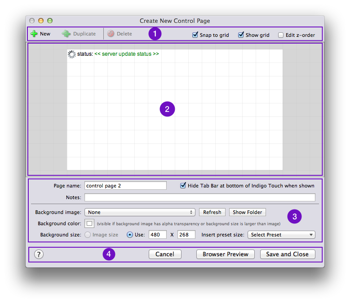Click the Browser Preview button
This screenshot has height=303, width=350.
[x=226, y=254]
